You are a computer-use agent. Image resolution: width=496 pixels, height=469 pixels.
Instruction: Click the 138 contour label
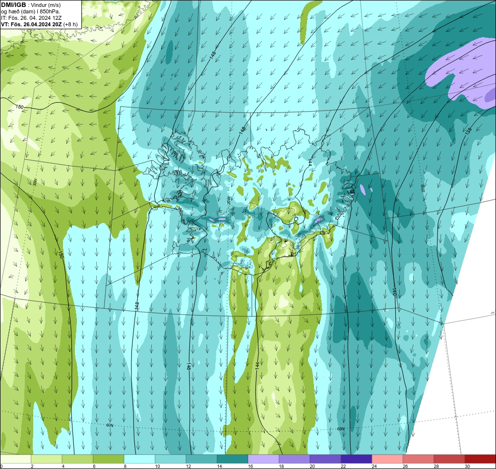[x=469, y=131]
